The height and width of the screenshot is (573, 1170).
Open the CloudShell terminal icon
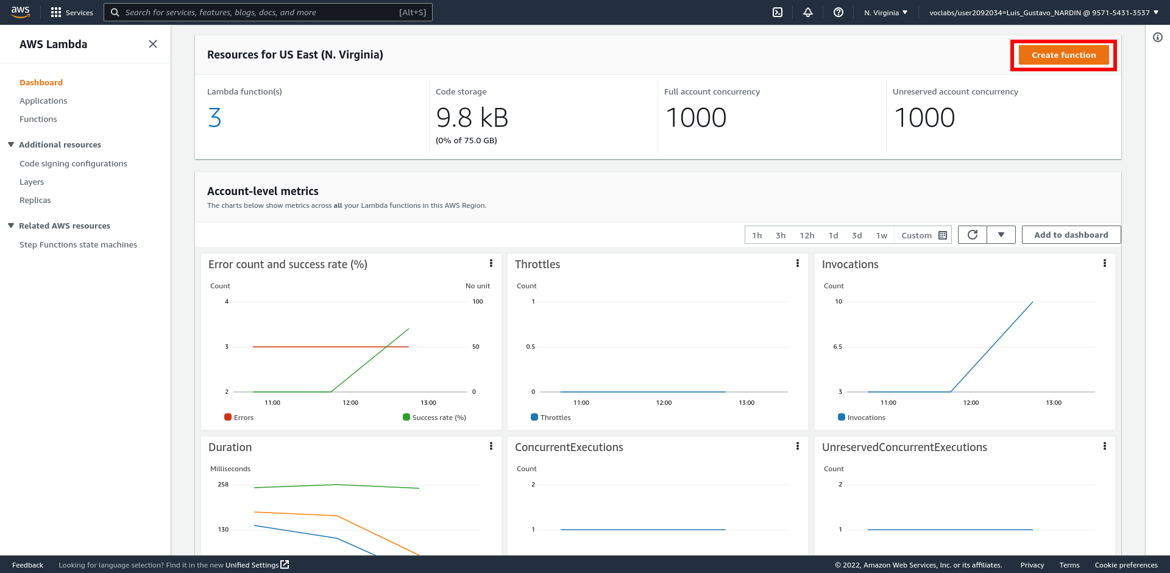point(778,12)
